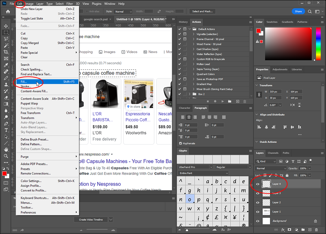Image resolution: width=326 pixels, height=234 pixels.
Task: Toggle checkmark for Sepia Toning (layer) action
Action: click(x=180, y=69)
